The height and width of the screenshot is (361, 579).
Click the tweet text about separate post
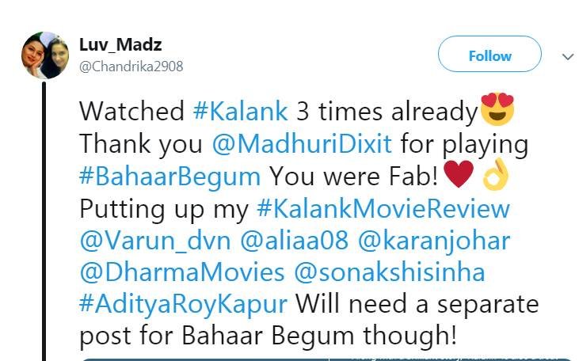tap(269, 336)
